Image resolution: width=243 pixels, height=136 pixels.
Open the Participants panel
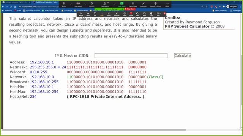click(105, 4)
